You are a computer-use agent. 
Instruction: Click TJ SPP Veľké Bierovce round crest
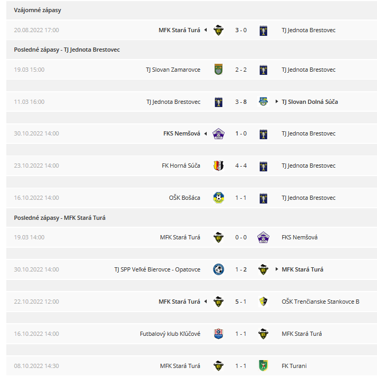[x=218, y=269]
